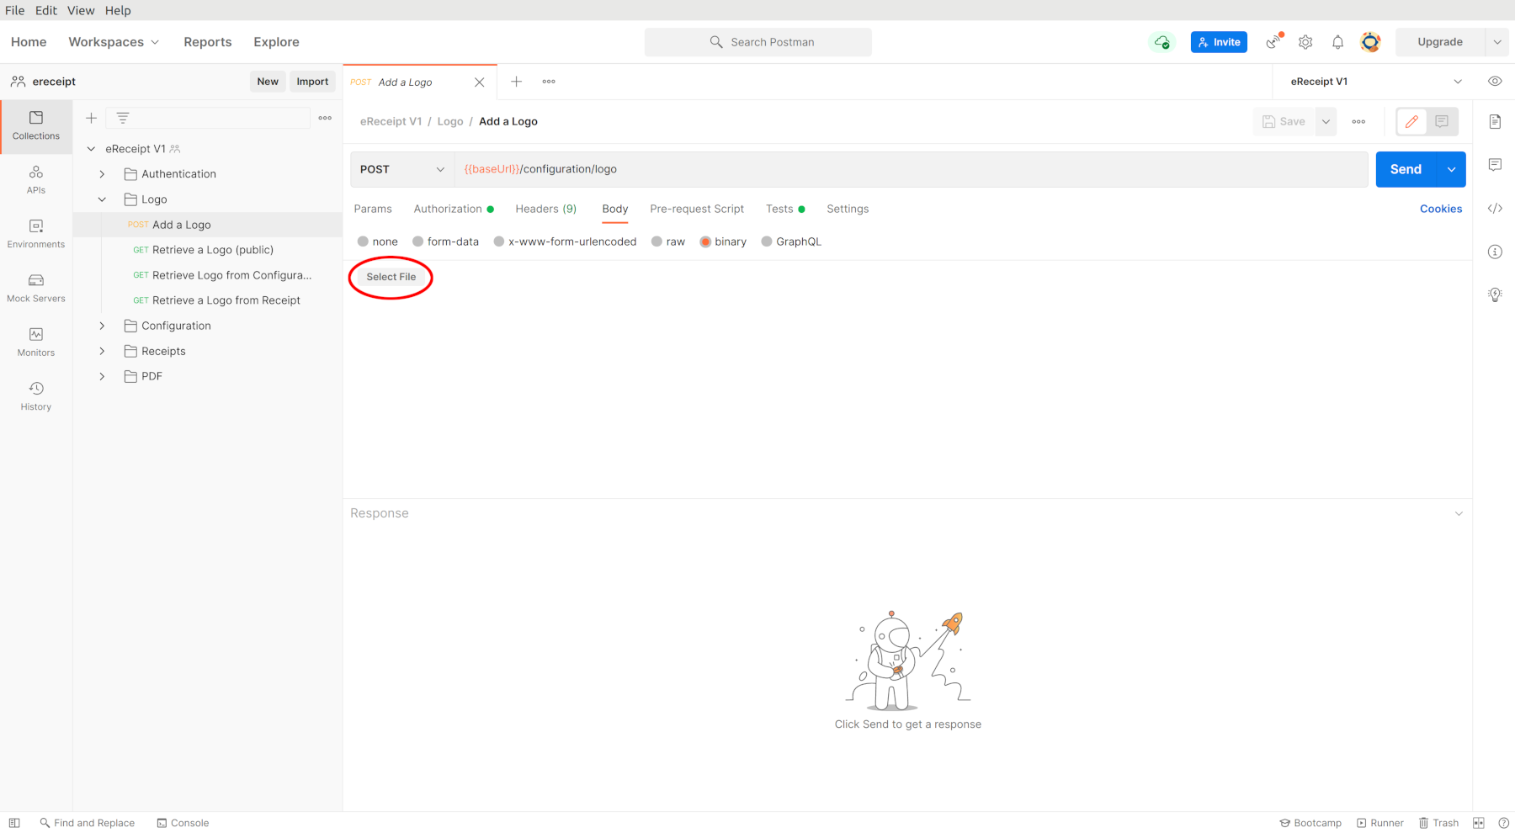Viewport: 1515px width, 833px height.
Task: Open the Help menu
Action: [x=118, y=10]
